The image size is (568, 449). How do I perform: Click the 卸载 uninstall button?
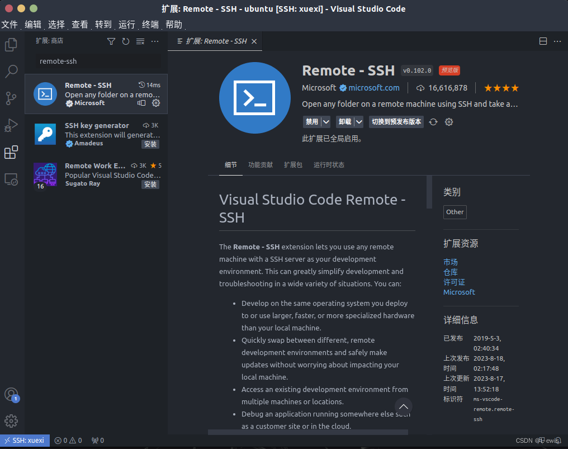pyautogui.click(x=345, y=122)
